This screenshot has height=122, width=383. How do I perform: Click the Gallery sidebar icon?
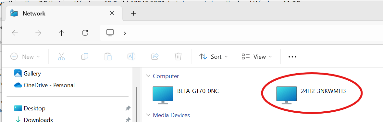[18, 73]
